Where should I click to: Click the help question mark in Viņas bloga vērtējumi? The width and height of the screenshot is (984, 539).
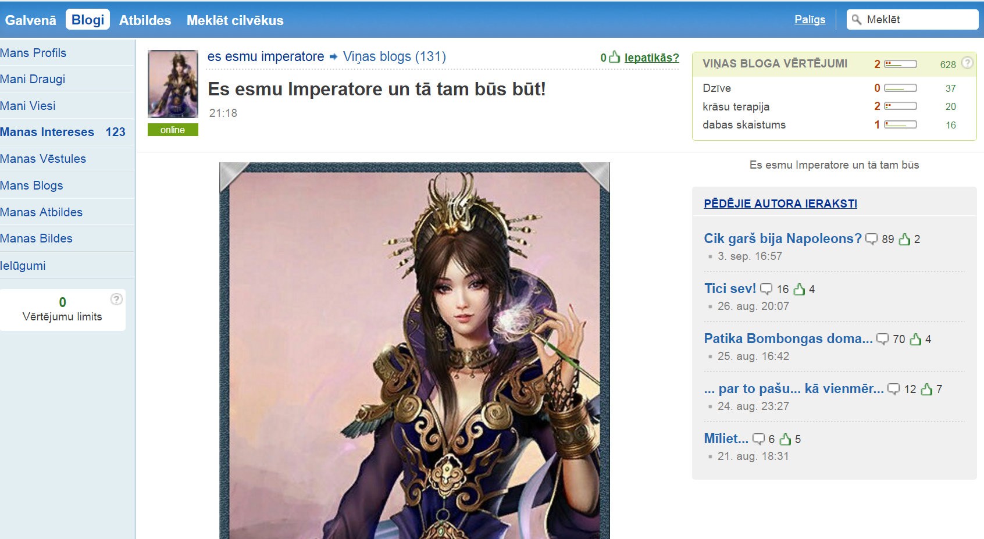[x=967, y=63]
